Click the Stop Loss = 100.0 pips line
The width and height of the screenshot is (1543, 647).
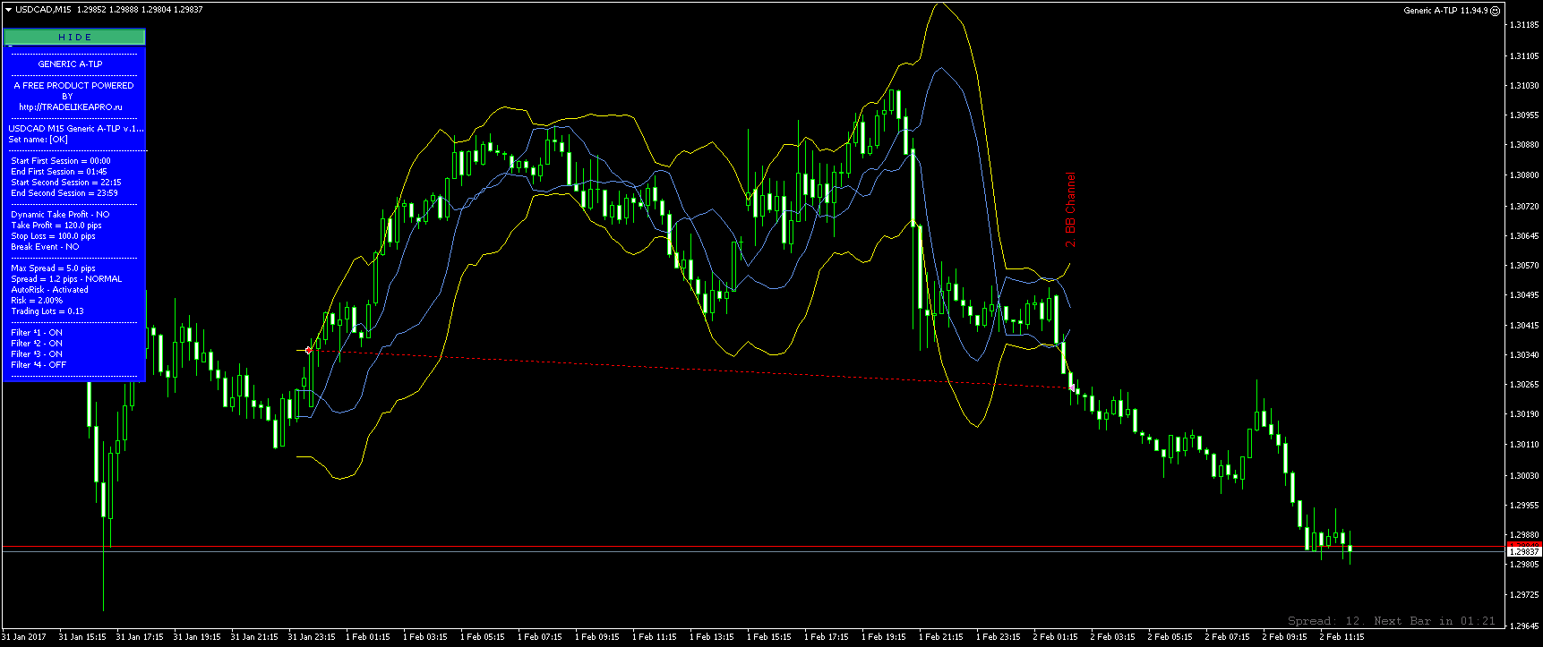pyautogui.click(x=54, y=236)
